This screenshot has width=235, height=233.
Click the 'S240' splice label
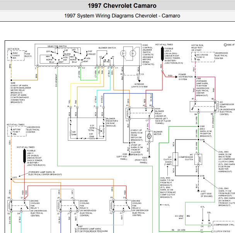(x=13, y=83)
